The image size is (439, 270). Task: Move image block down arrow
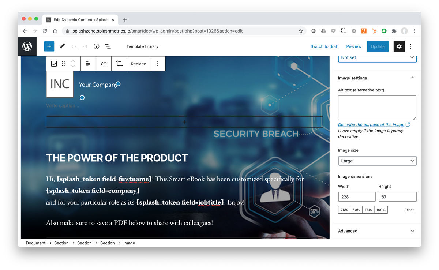pos(73,66)
